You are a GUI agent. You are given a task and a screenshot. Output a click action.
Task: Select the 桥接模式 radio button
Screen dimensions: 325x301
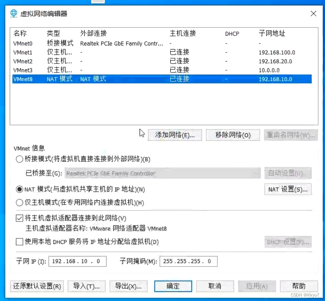click(19, 159)
